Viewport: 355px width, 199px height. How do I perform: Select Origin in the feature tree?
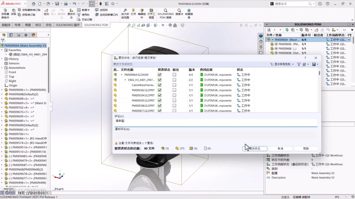13,85
